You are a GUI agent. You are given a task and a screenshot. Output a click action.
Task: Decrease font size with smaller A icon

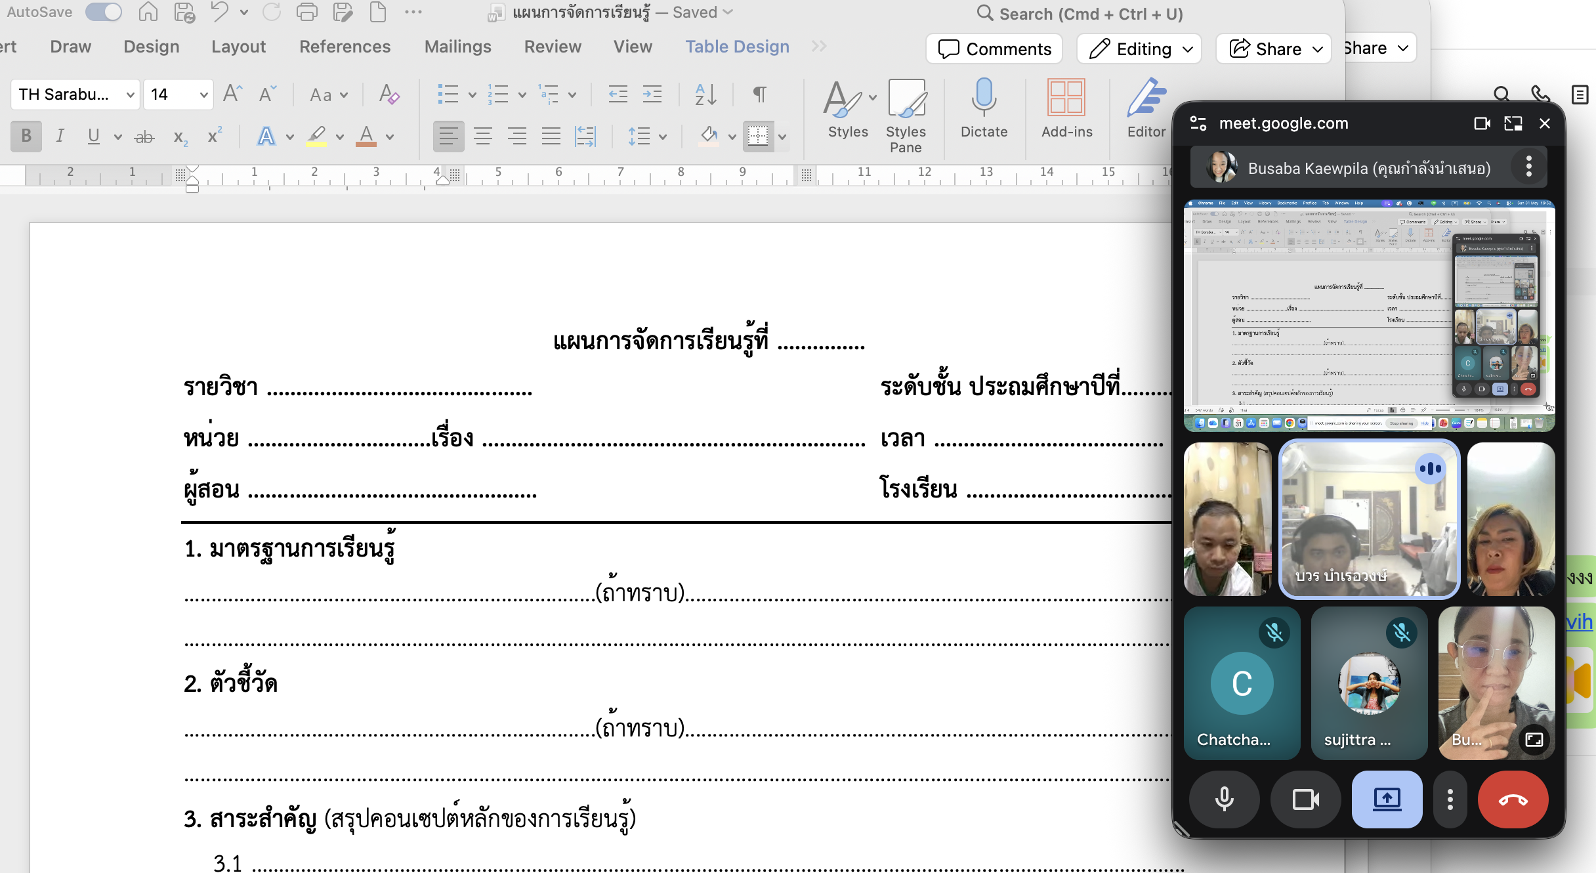click(267, 95)
